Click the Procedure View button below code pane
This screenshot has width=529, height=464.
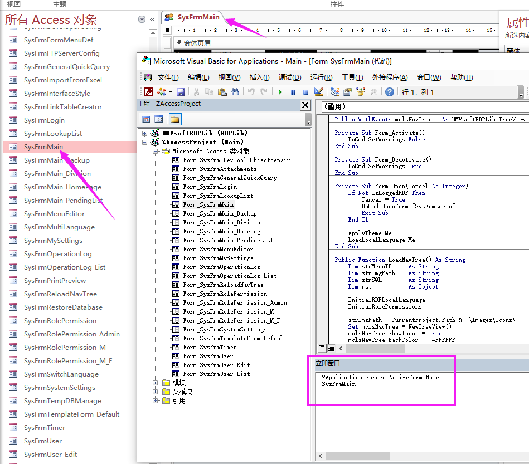(322, 348)
